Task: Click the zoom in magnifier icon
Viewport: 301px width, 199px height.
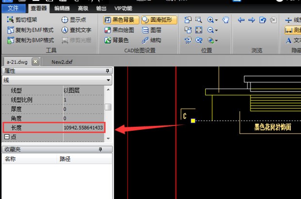Action: point(210,20)
